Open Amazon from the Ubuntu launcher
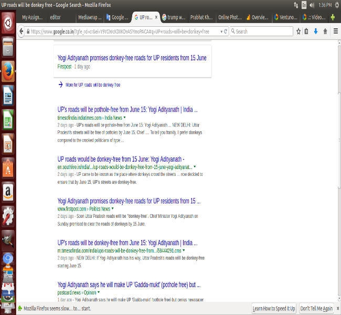 pyautogui.click(x=8, y=193)
